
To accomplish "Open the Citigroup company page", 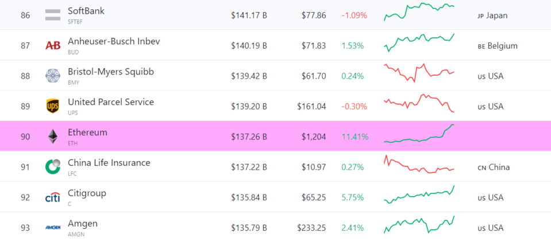I will point(87,193).
